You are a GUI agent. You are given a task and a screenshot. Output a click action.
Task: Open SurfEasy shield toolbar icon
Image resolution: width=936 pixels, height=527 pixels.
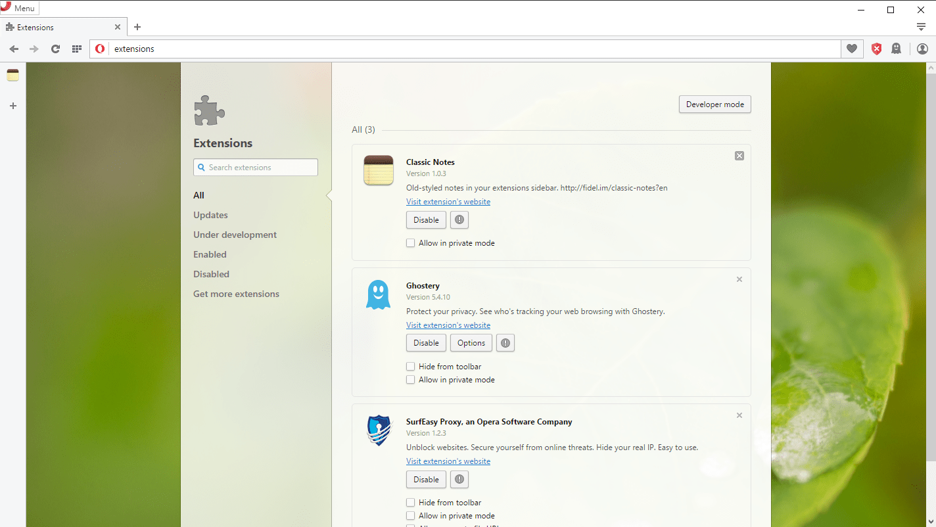click(876, 49)
